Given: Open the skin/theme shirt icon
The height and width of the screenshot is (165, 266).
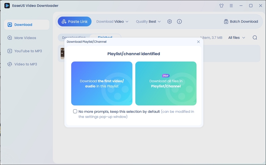Looking at the screenshot, I should [221, 6].
